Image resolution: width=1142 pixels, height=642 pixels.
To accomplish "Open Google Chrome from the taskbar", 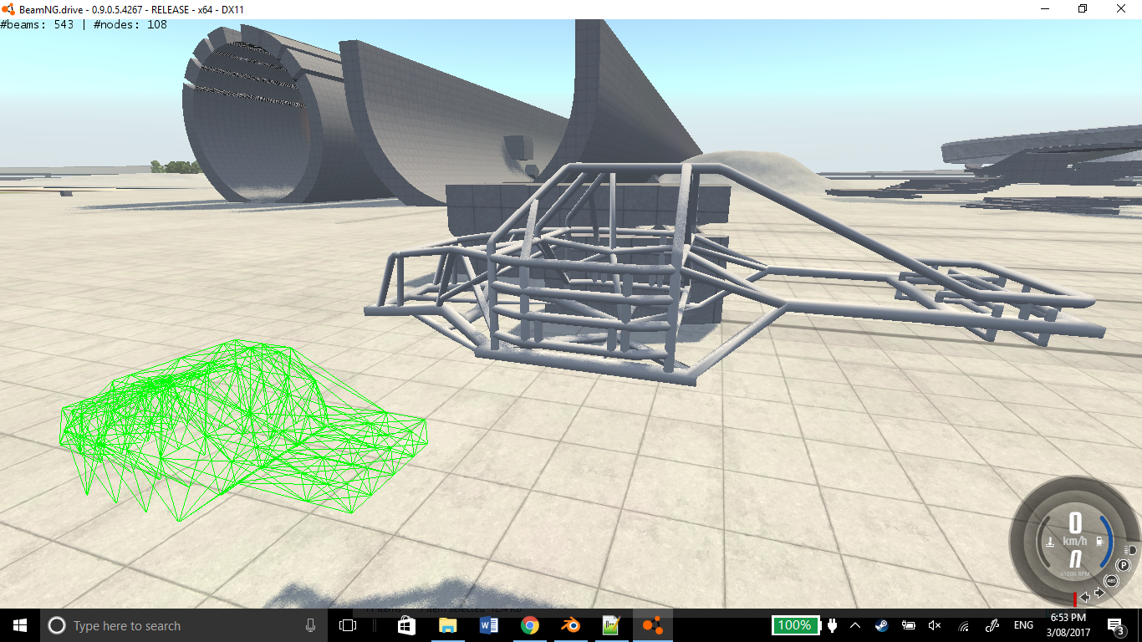I will [530, 625].
